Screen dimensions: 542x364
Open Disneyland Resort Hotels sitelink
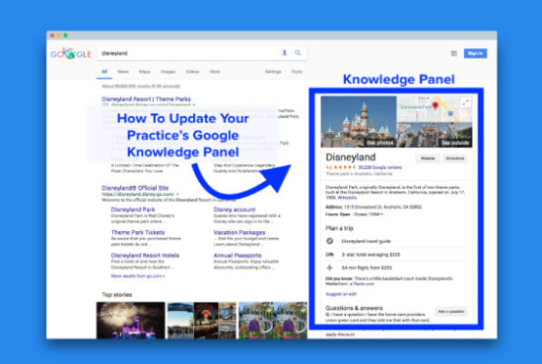coord(145,256)
